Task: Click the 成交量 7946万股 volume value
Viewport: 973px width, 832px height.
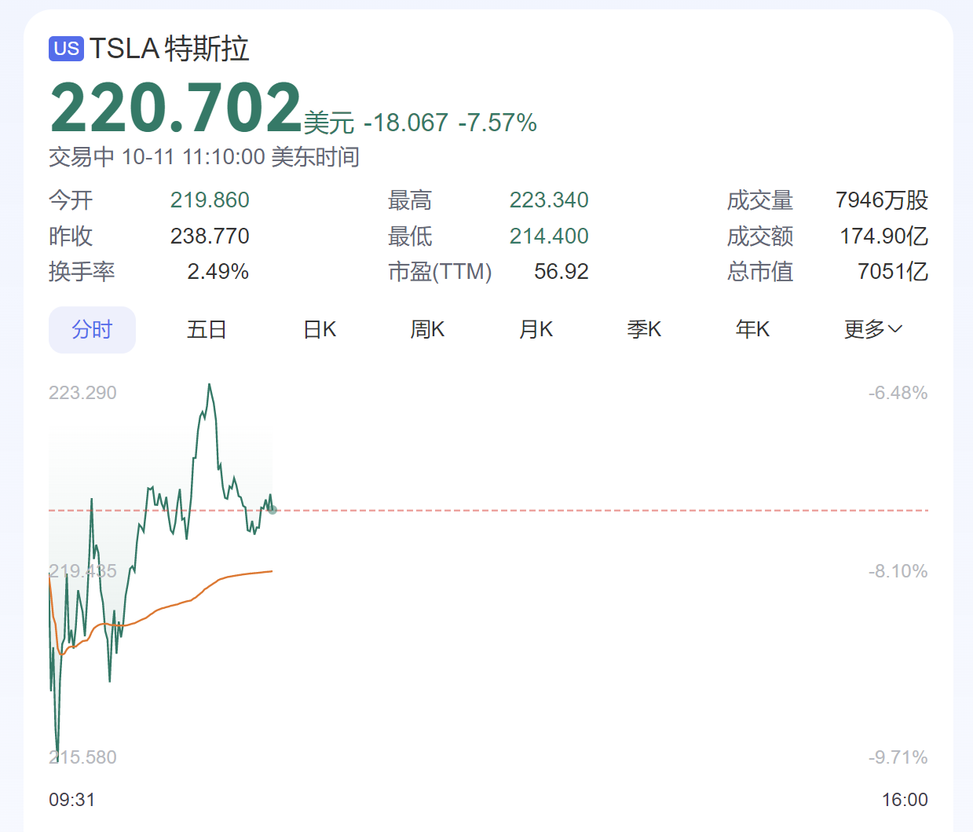Action: pyautogui.click(x=881, y=200)
